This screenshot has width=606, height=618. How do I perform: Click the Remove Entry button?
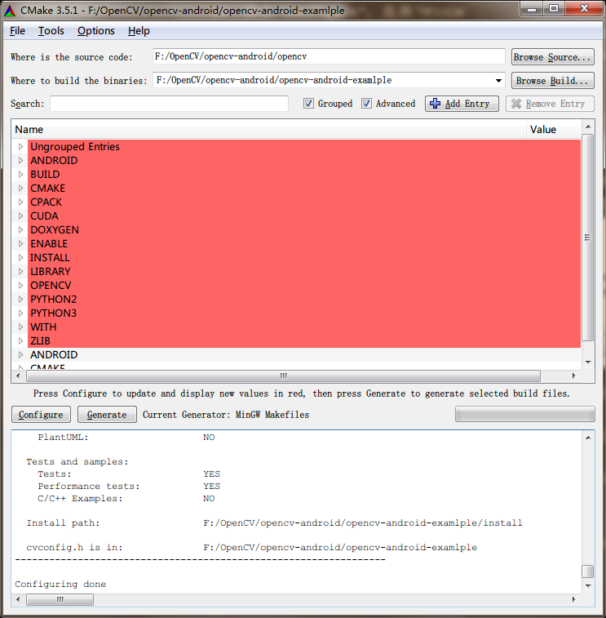pyautogui.click(x=550, y=104)
